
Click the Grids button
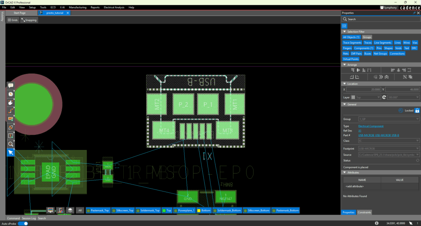click(13, 20)
